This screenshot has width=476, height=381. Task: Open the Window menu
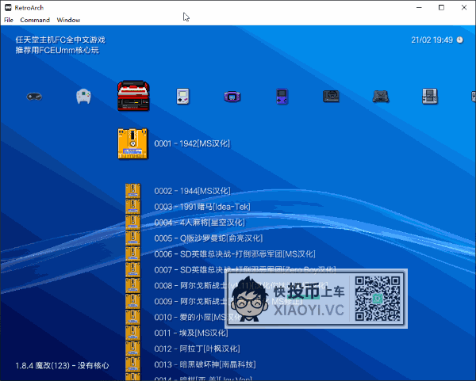tap(69, 19)
